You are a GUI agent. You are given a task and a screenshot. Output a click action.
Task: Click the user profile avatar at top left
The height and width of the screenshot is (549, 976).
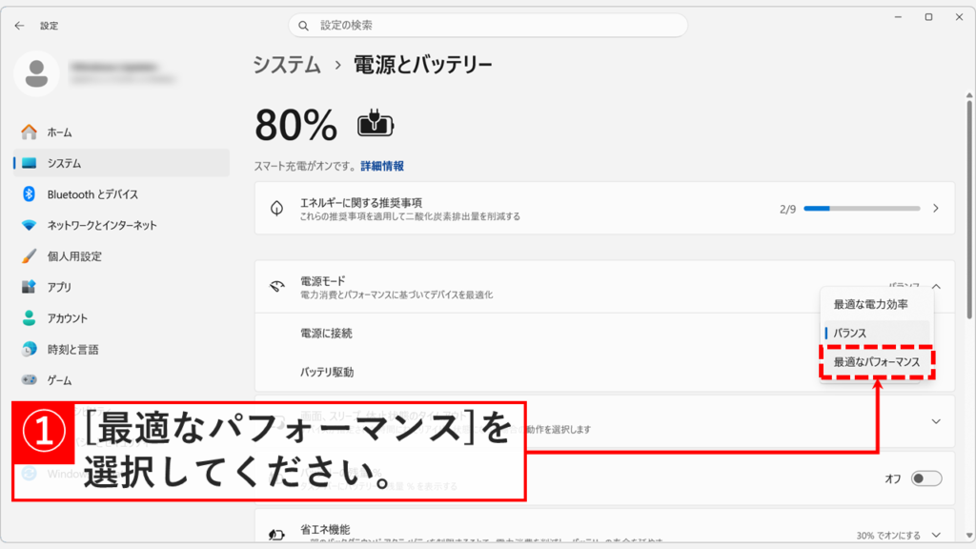37,72
